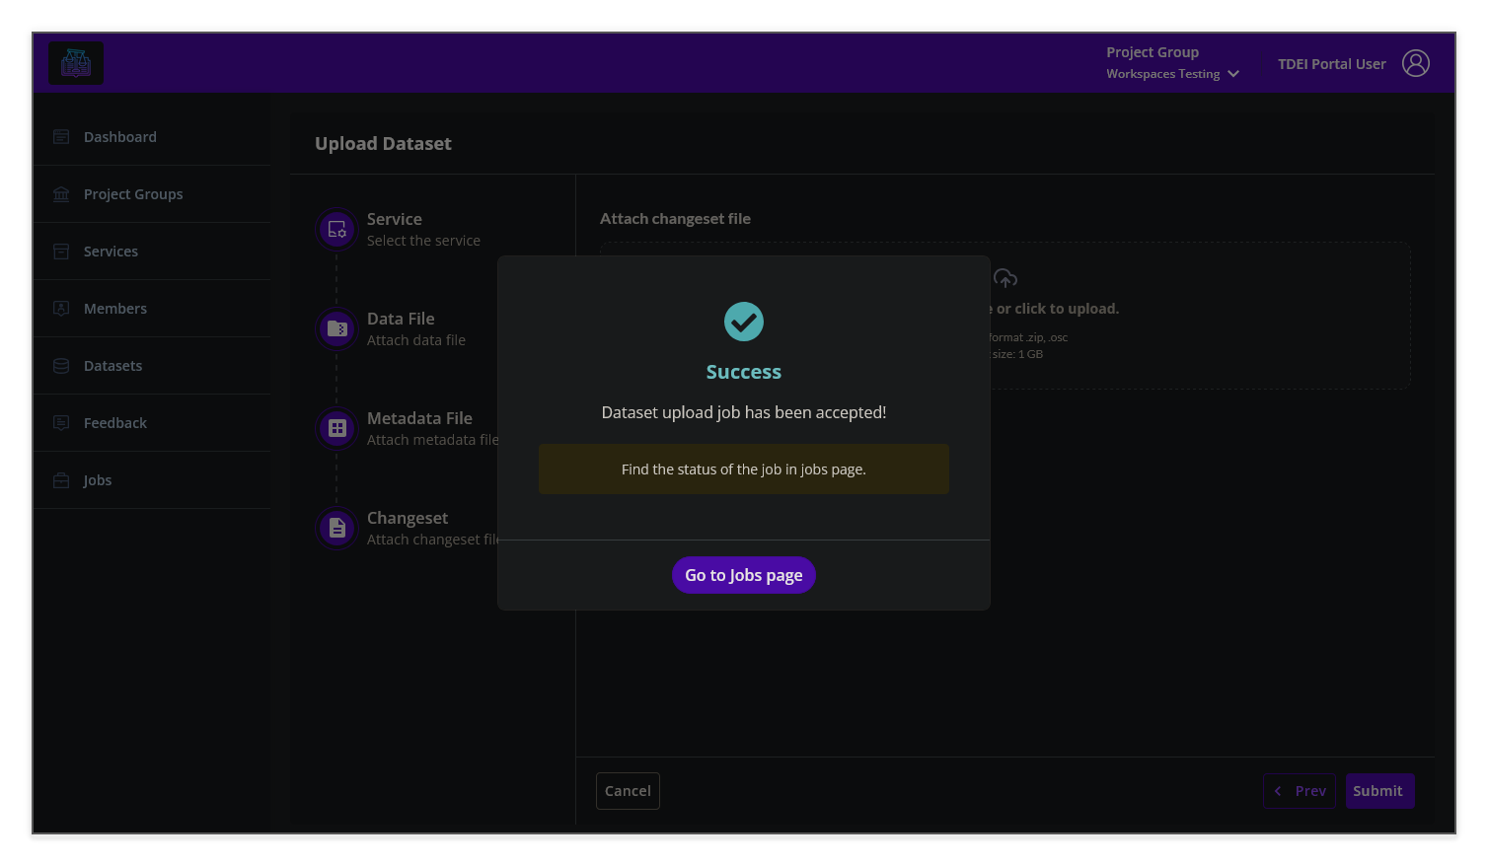The image size is (1488, 866).
Task: Click the Go to Jobs page button
Action: coord(743,575)
